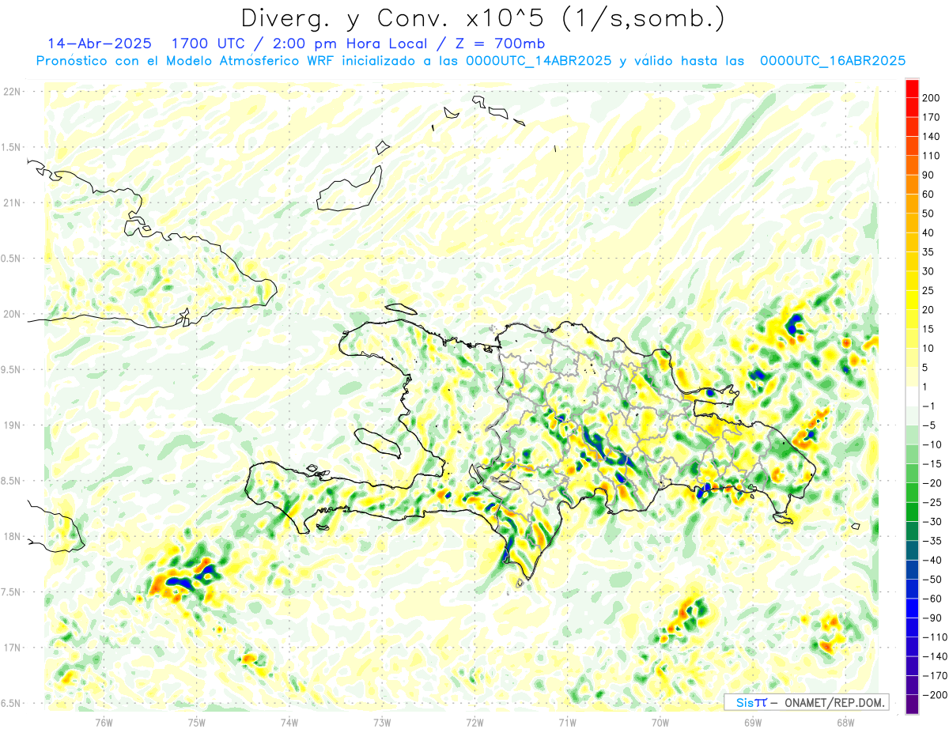The width and height of the screenshot is (949, 733).
Task: Click the "74W" longitude label
Action: point(289,723)
